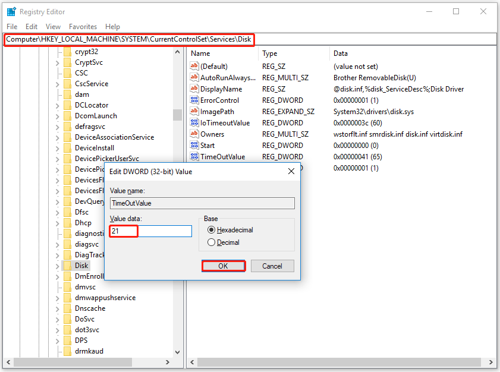Expand the DcomLaunch tree node
500x372 pixels.
click(58, 116)
